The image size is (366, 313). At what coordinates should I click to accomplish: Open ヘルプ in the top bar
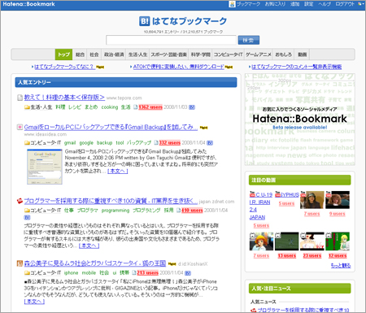(x=325, y=4)
